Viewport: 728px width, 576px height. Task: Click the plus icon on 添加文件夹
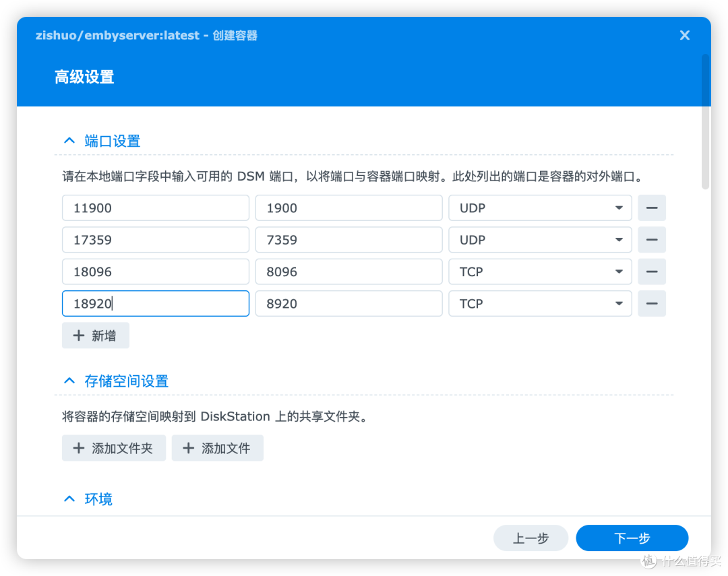tap(79, 448)
